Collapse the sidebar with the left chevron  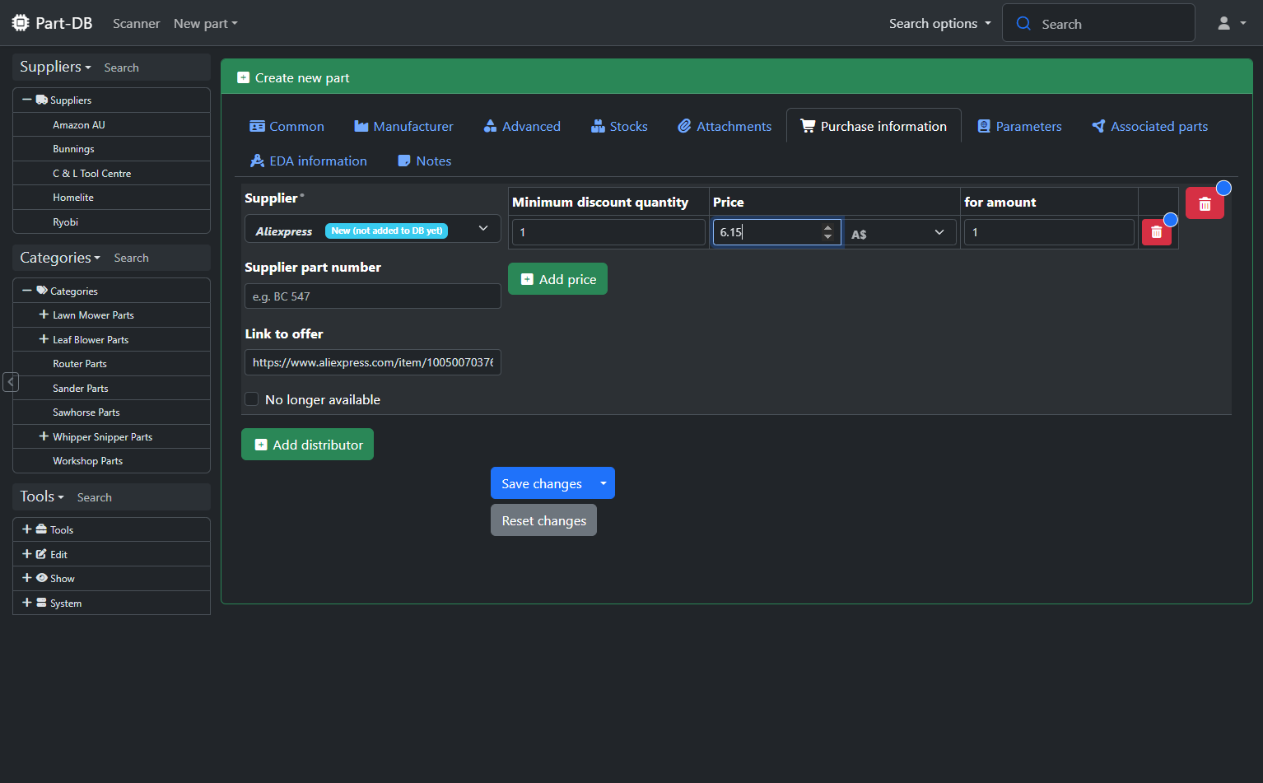[11, 382]
